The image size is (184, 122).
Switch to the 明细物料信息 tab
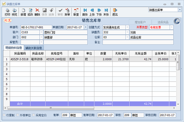click(x=14, y=48)
